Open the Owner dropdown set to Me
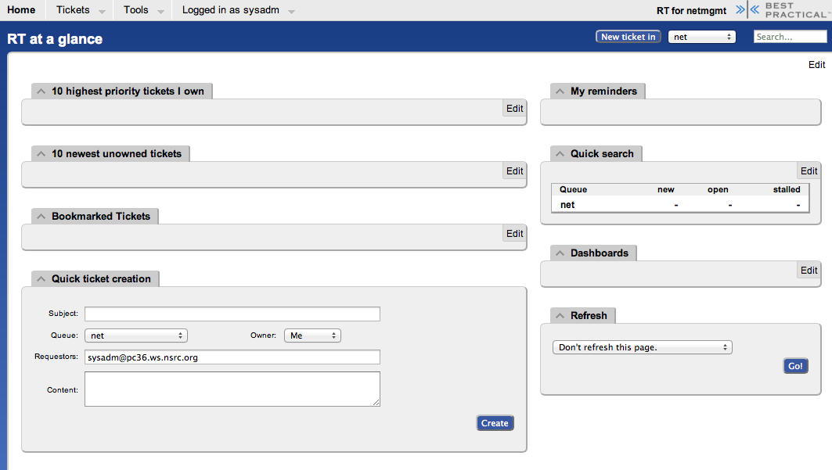 312,335
